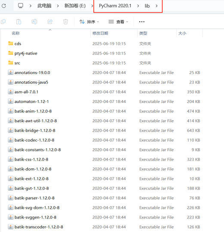Select the pty4j-native folder name
Viewport: 224px width, 232px height.
[26, 53]
